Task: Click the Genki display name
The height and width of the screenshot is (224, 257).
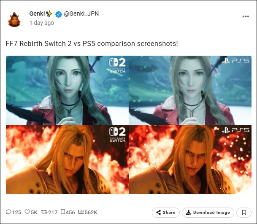Action: 37,13
